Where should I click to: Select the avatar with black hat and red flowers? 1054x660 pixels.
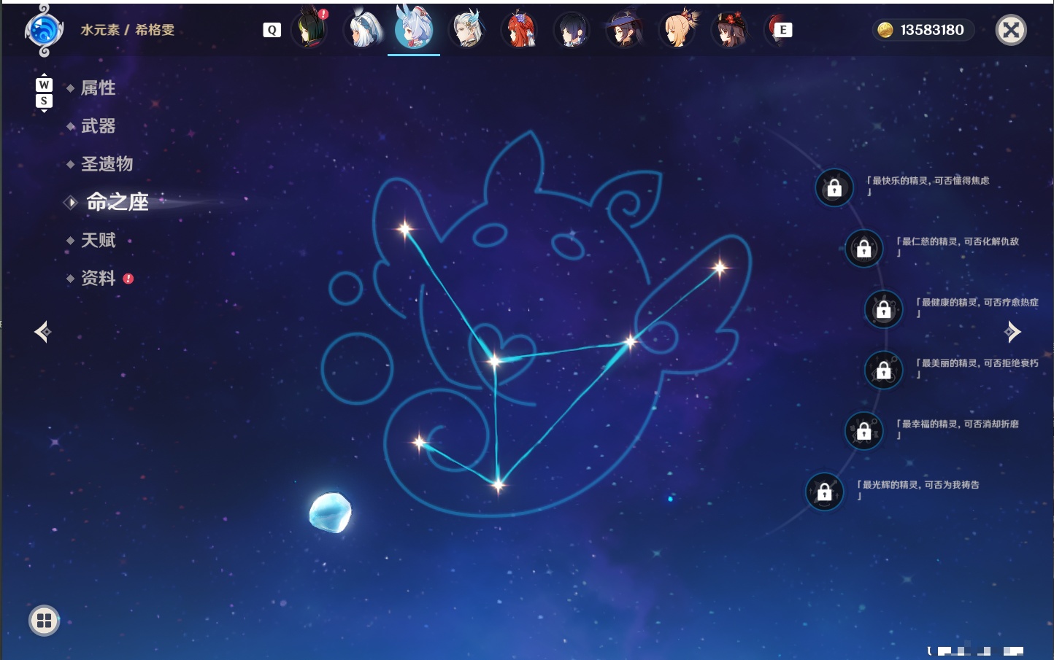click(x=731, y=30)
